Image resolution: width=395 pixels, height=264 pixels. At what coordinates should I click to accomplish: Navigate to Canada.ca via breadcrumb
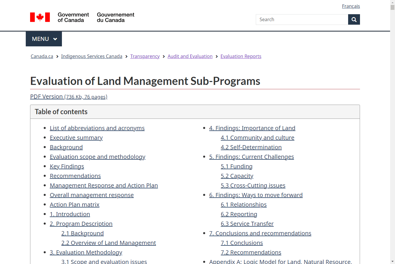pos(42,56)
